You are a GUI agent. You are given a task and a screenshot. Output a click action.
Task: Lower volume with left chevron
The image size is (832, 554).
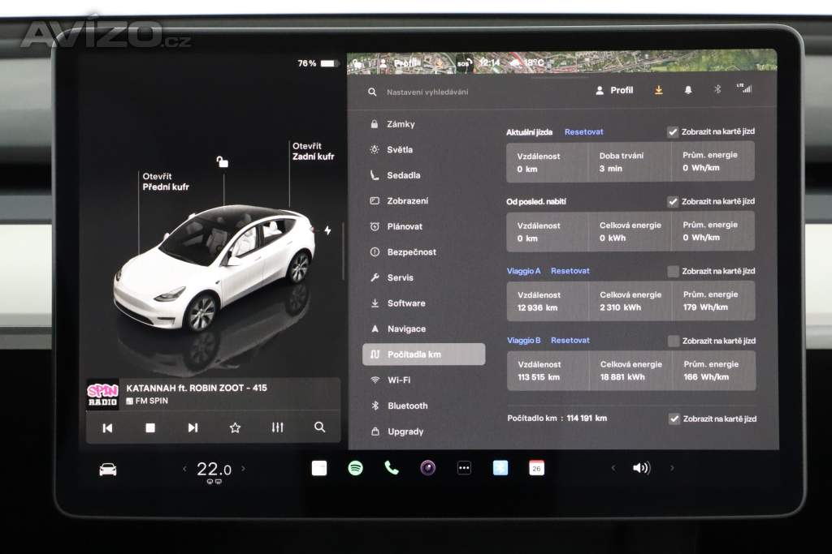[x=613, y=468]
